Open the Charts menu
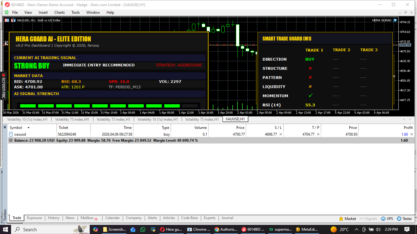The height and width of the screenshot is (234, 417). (x=60, y=12)
